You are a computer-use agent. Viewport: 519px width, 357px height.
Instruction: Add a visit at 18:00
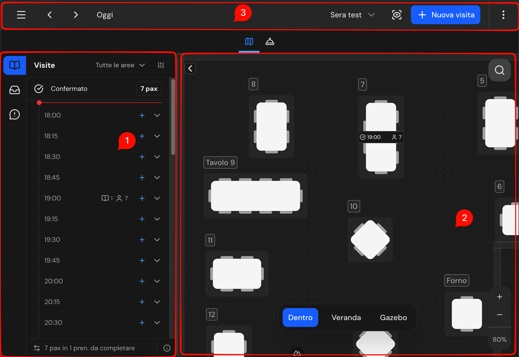[142, 115]
